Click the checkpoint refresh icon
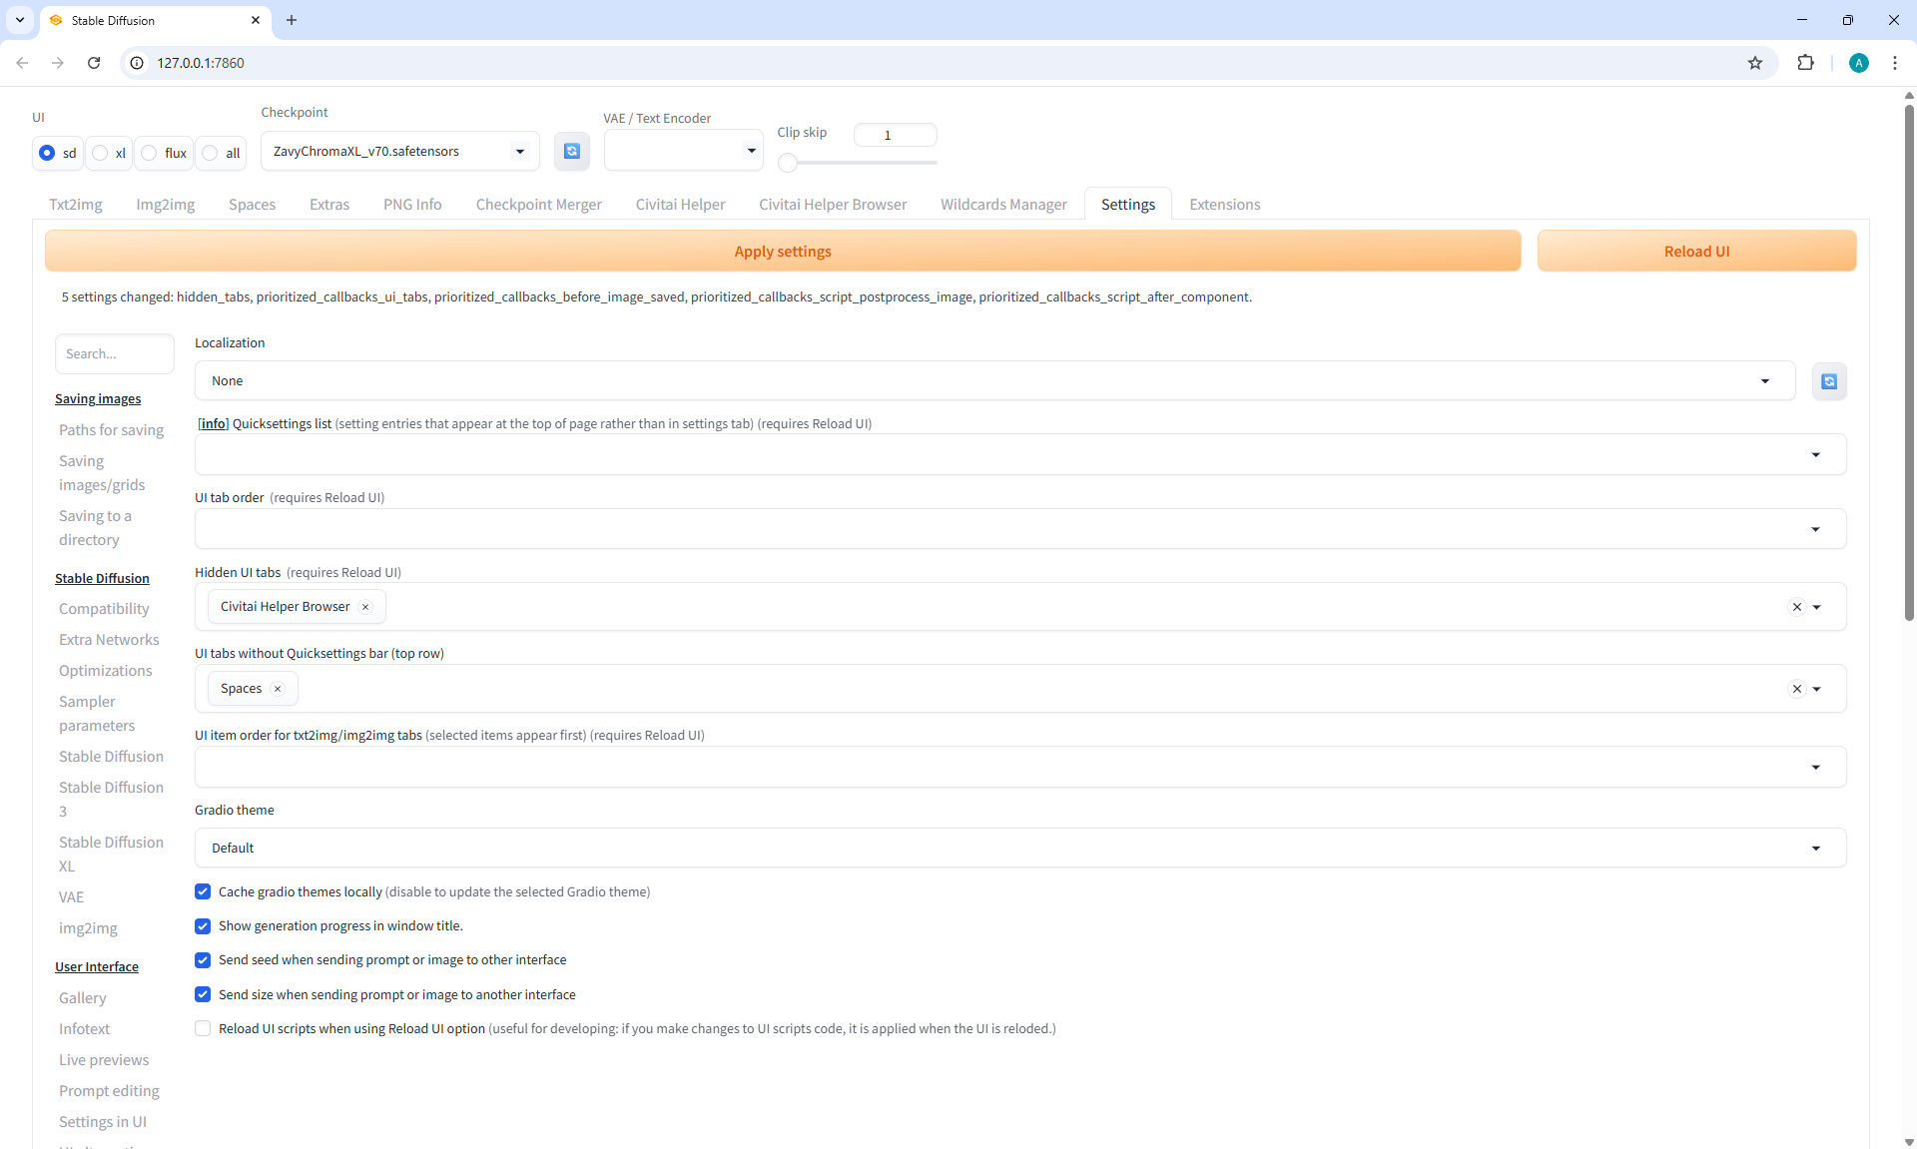This screenshot has width=1917, height=1149. coord(572,151)
